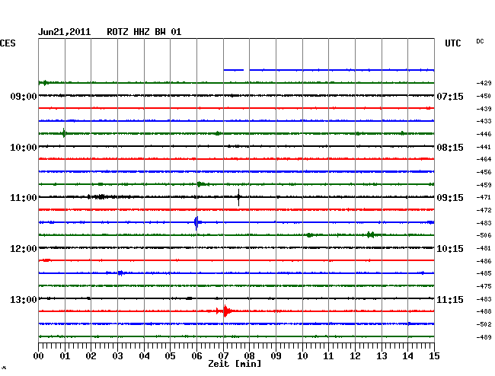Select the 09:00 local time label

point(24,96)
